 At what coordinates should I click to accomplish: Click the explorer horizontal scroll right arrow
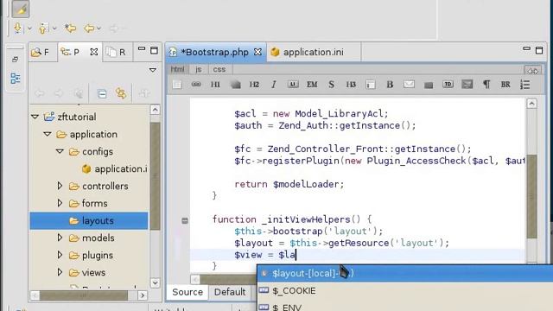click(142, 295)
